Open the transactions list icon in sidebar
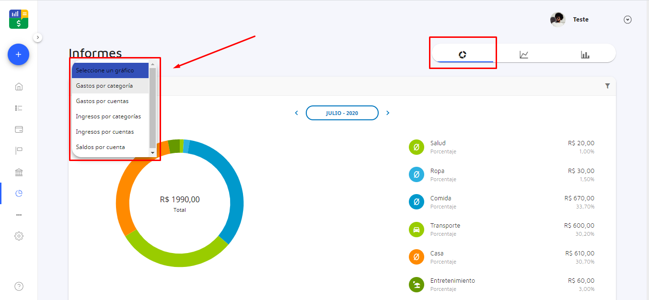 19,108
